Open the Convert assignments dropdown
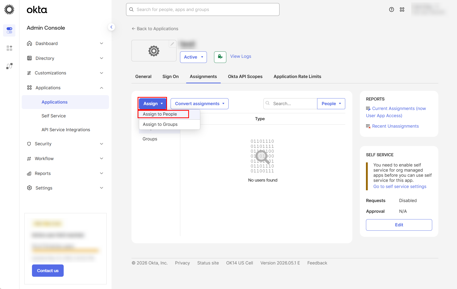The width and height of the screenshot is (457, 289). tap(199, 104)
